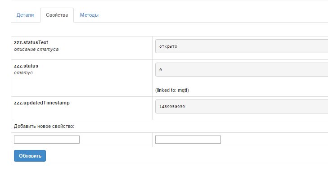Click the zzz.updatedTimestamp value field

coord(241,107)
